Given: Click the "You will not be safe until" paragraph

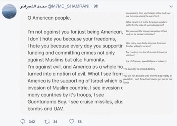Looking at the screenshot, I should 148,79.
